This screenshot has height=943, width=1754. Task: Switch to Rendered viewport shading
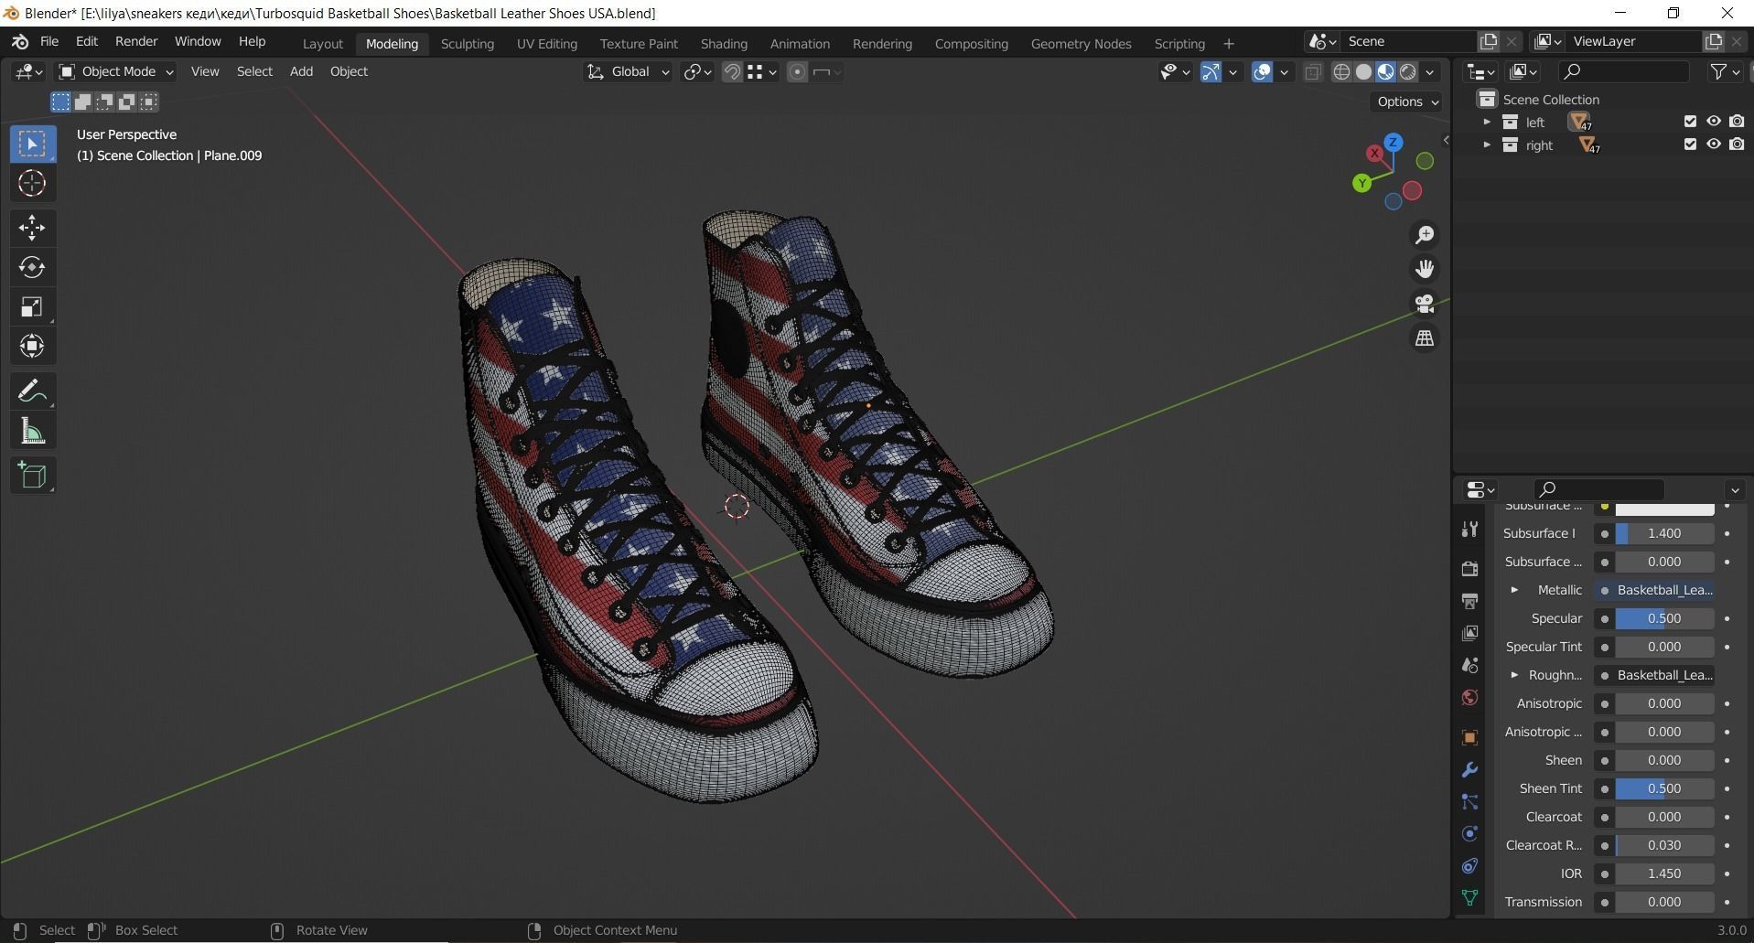tap(1408, 72)
